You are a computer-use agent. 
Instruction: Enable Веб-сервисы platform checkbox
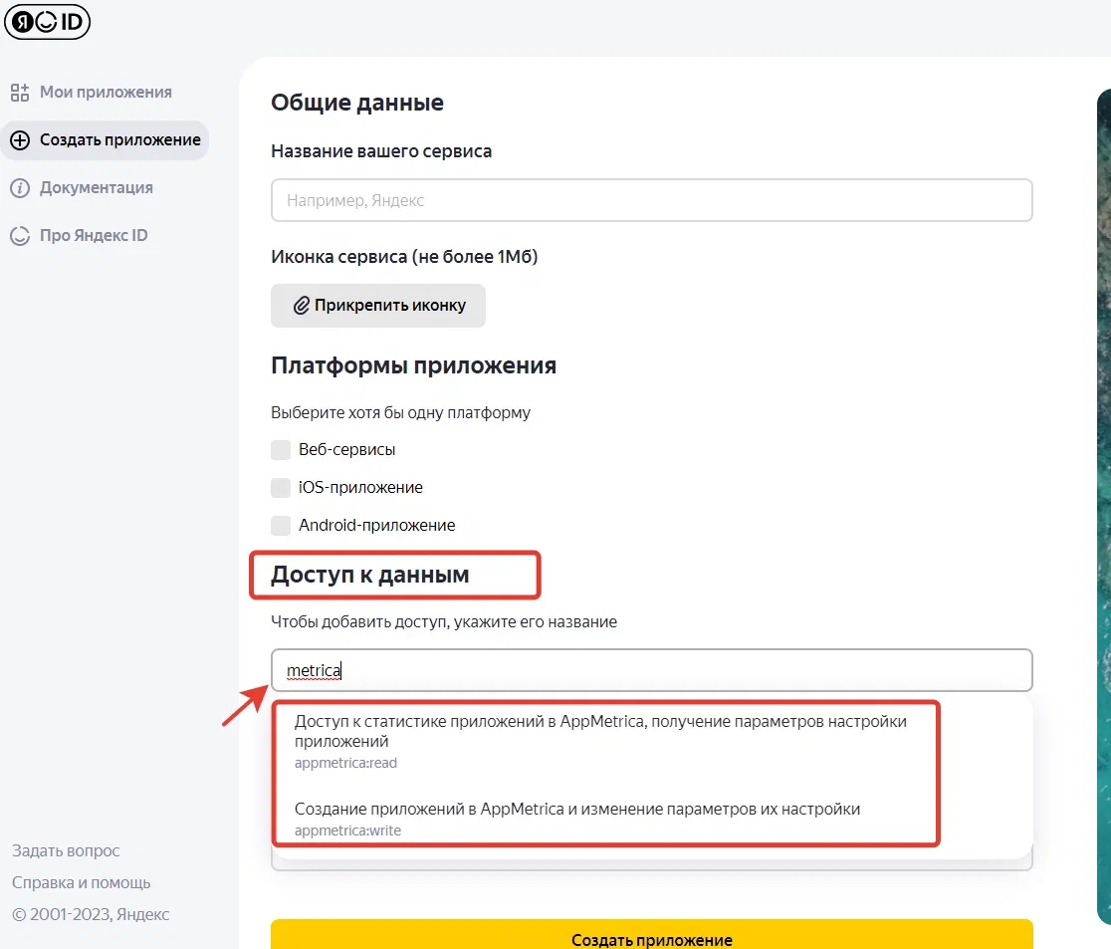[281, 450]
